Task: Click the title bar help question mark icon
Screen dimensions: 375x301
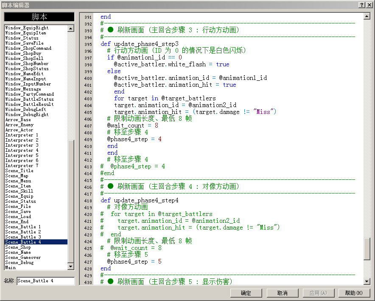Action: tap(361, 5)
